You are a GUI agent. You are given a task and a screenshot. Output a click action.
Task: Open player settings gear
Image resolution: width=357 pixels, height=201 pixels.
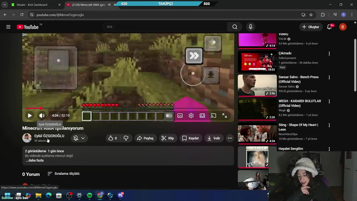point(191,116)
